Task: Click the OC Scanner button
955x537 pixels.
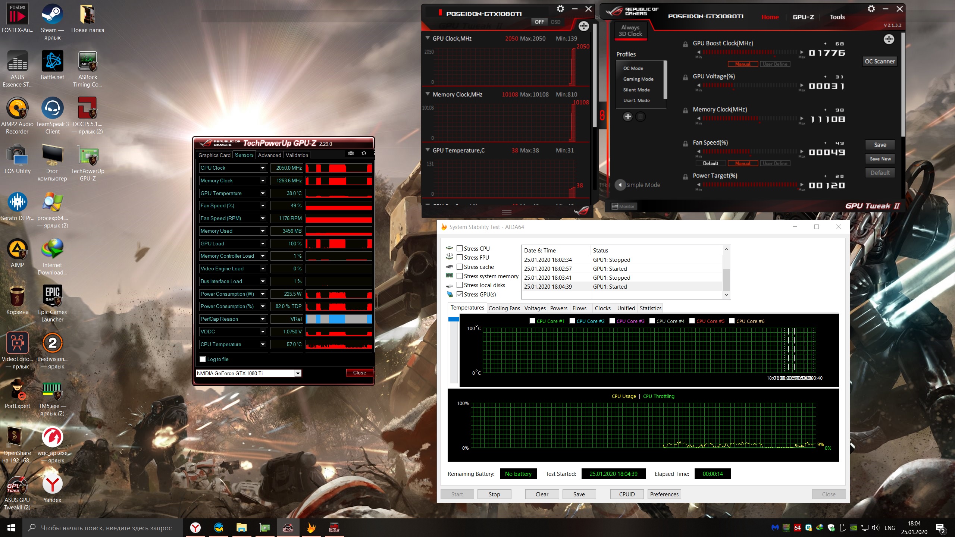Action: (x=880, y=62)
